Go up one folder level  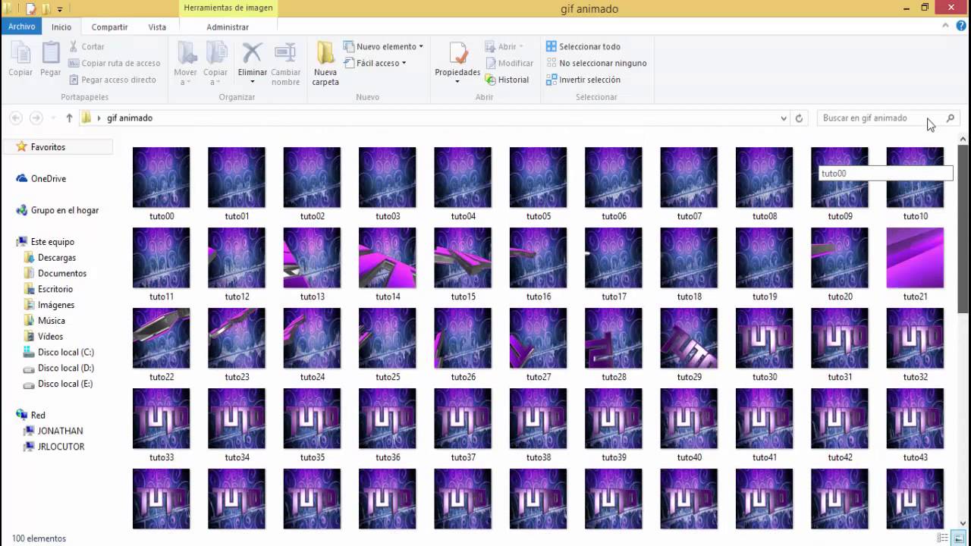[69, 118]
